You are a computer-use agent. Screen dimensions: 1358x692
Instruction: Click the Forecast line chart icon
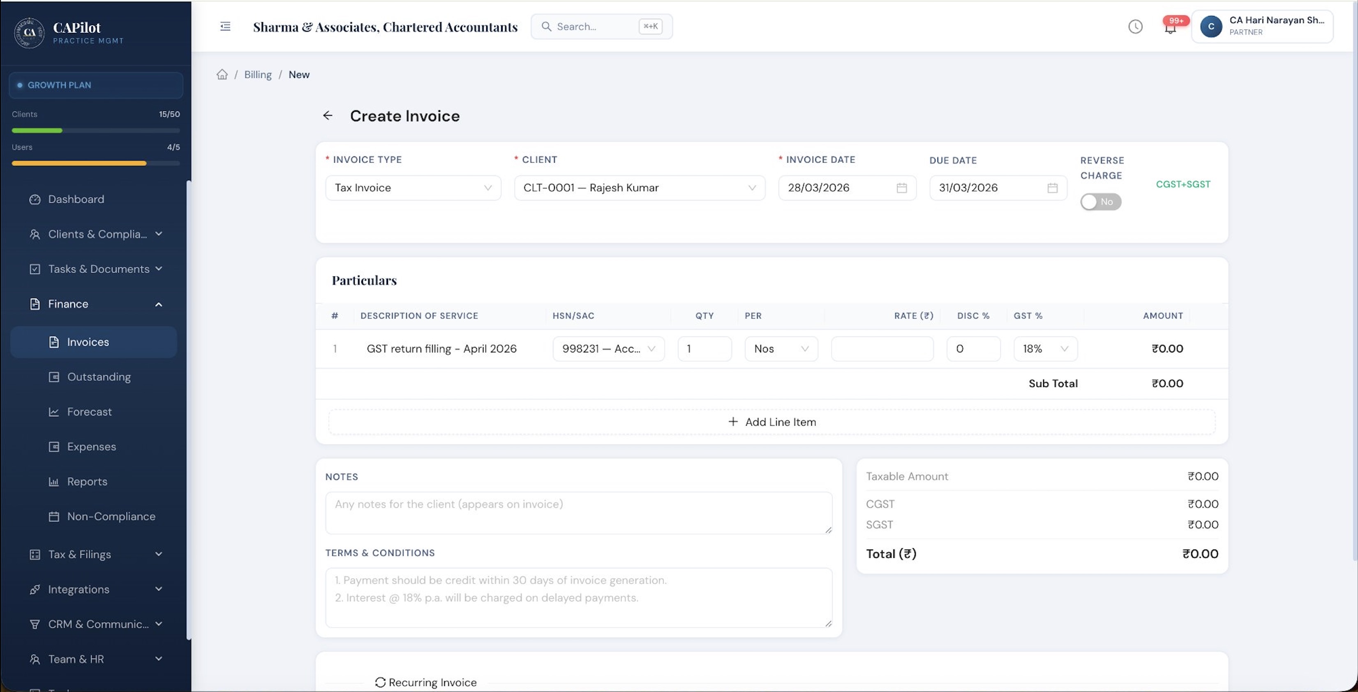[x=54, y=412]
